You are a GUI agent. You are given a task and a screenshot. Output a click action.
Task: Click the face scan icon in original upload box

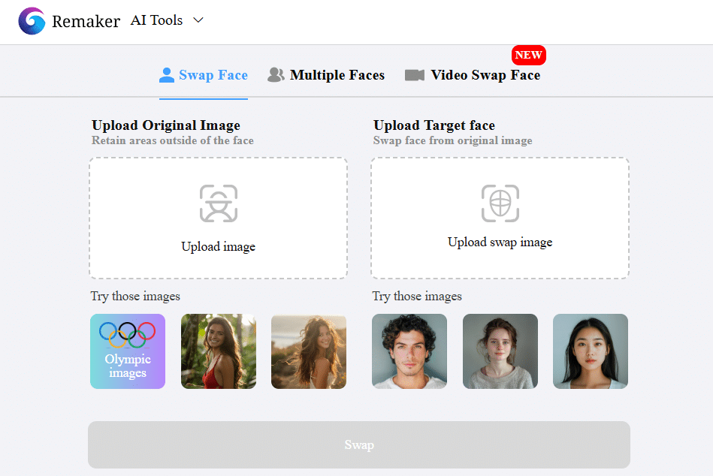pyautogui.click(x=218, y=203)
